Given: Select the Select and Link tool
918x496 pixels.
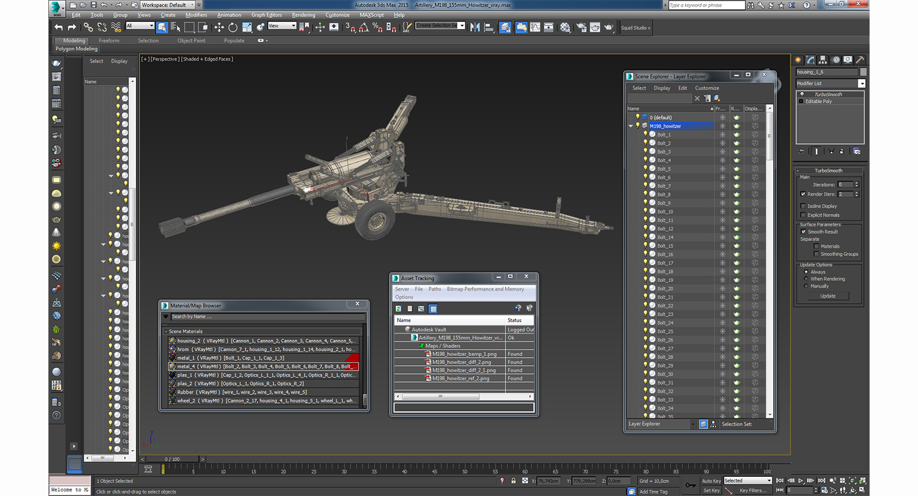Looking at the screenshot, I should click(88, 27).
